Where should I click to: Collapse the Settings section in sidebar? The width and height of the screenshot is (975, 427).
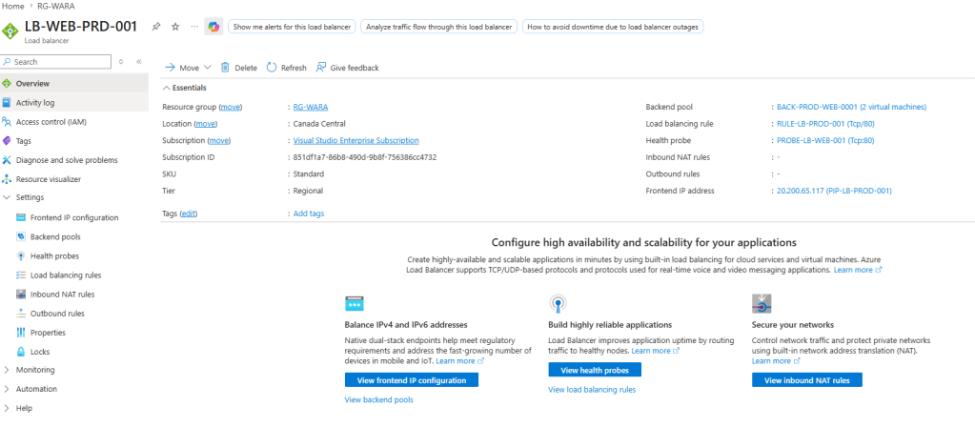pyautogui.click(x=8, y=198)
